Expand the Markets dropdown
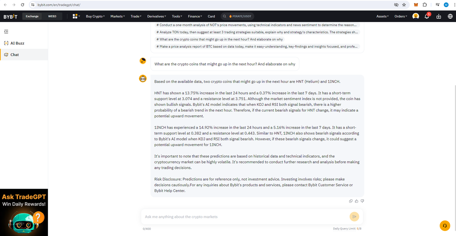Screen dimensions: 456x236 pos(118,16)
